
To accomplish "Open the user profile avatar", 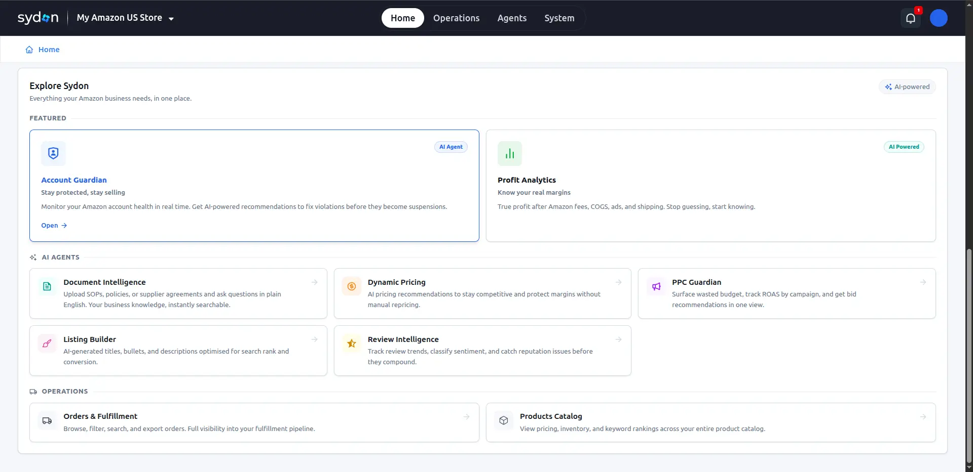I will coord(939,18).
